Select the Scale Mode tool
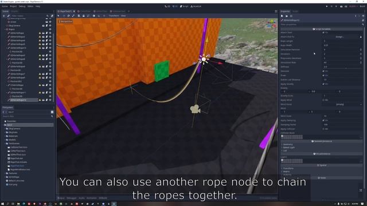This screenshot has height=206, width=367. [x=73, y=16]
